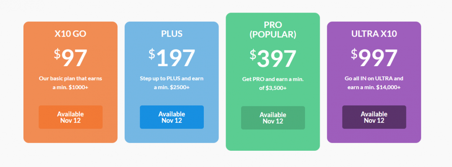
Task: Click the basic plan $1000+ description text
Action: 70,83
